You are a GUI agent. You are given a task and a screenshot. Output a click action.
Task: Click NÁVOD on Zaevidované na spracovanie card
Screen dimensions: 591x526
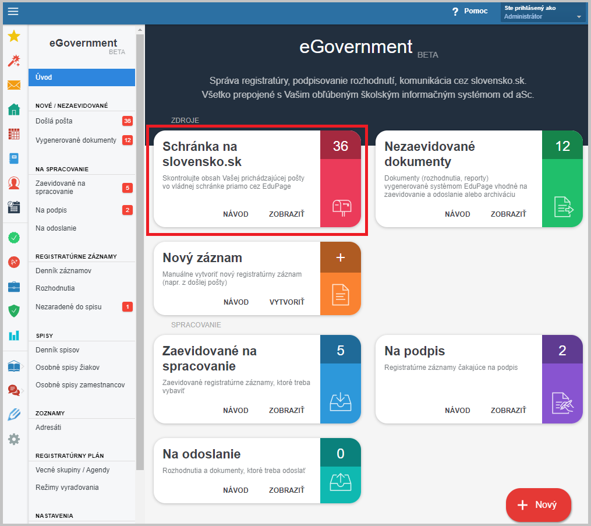pyautogui.click(x=236, y=410)
